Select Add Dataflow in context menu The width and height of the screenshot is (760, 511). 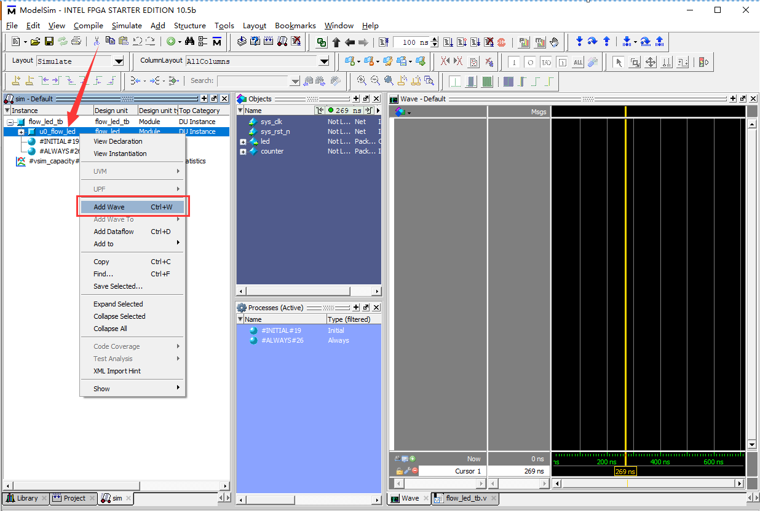click(x=114, y=232)
